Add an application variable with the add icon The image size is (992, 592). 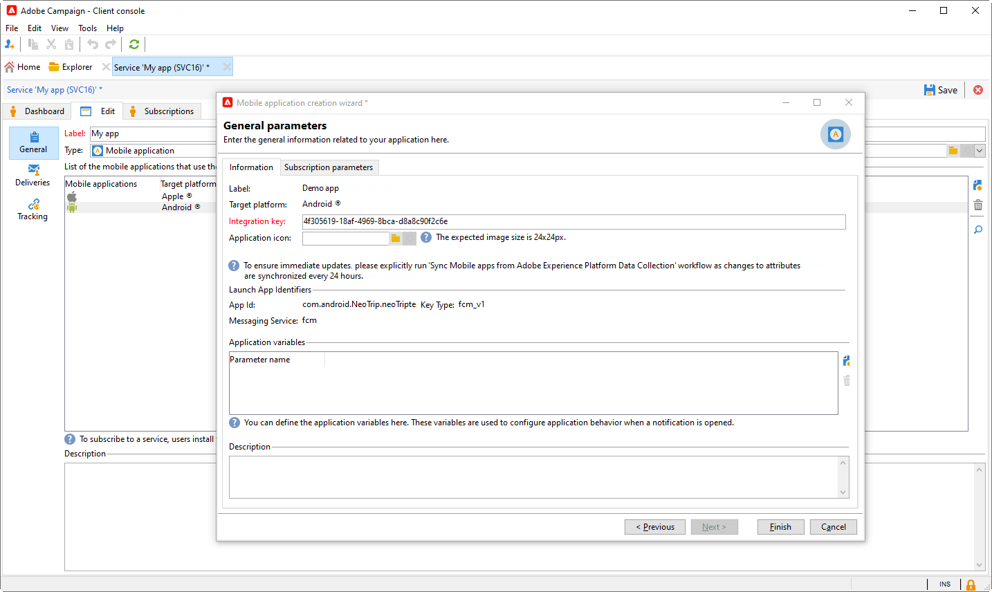tap(846, 360)
